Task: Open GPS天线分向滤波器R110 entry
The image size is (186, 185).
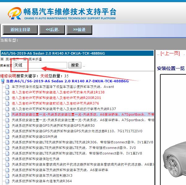Action: 77,131
